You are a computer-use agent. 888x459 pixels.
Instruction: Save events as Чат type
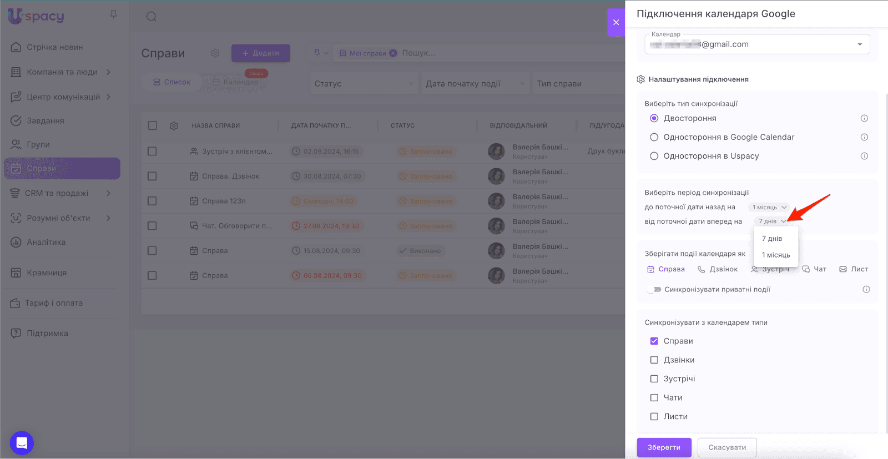click(814, 269)
